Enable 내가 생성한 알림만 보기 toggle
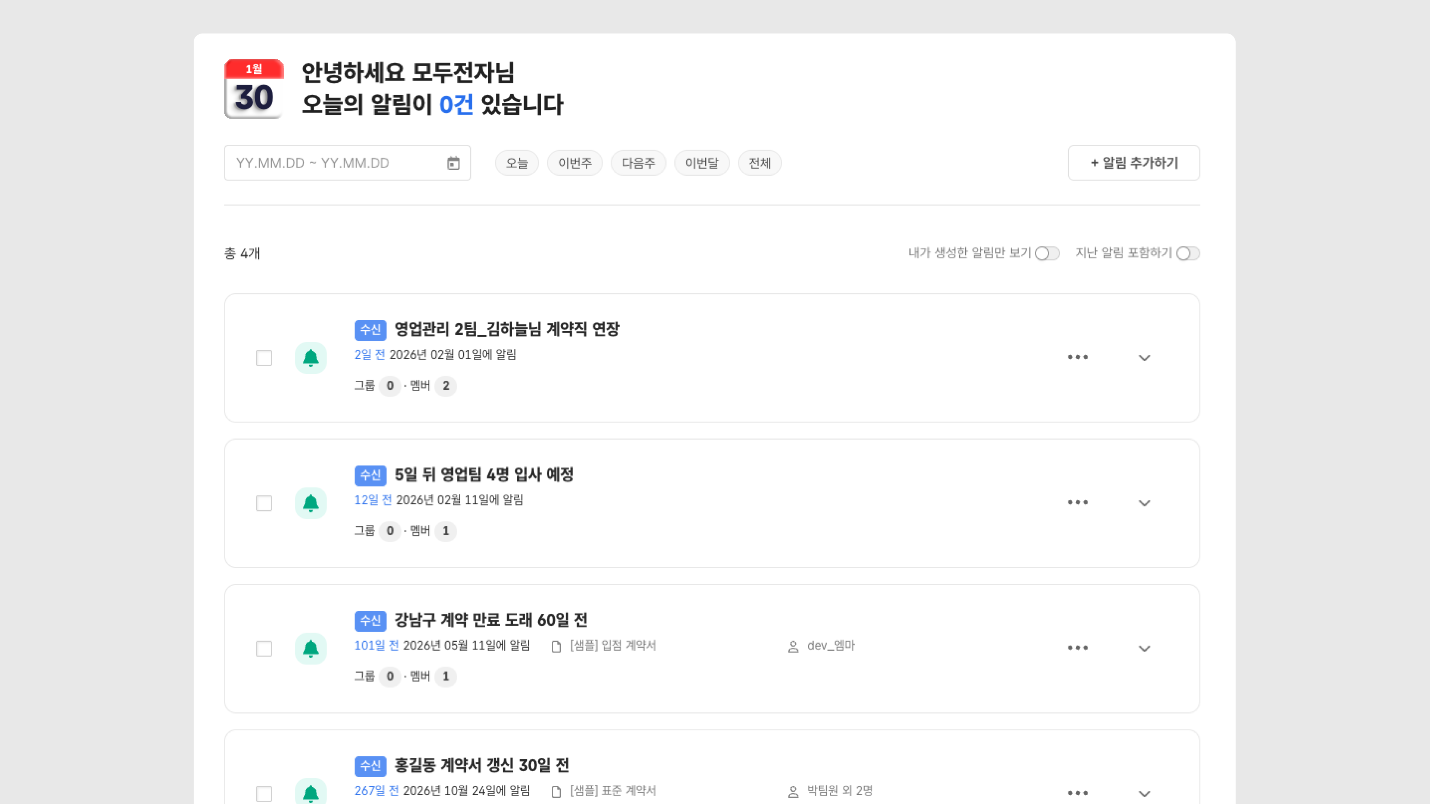The height and width of the screenshot is (804, 1430). [x=1047, y=253]
